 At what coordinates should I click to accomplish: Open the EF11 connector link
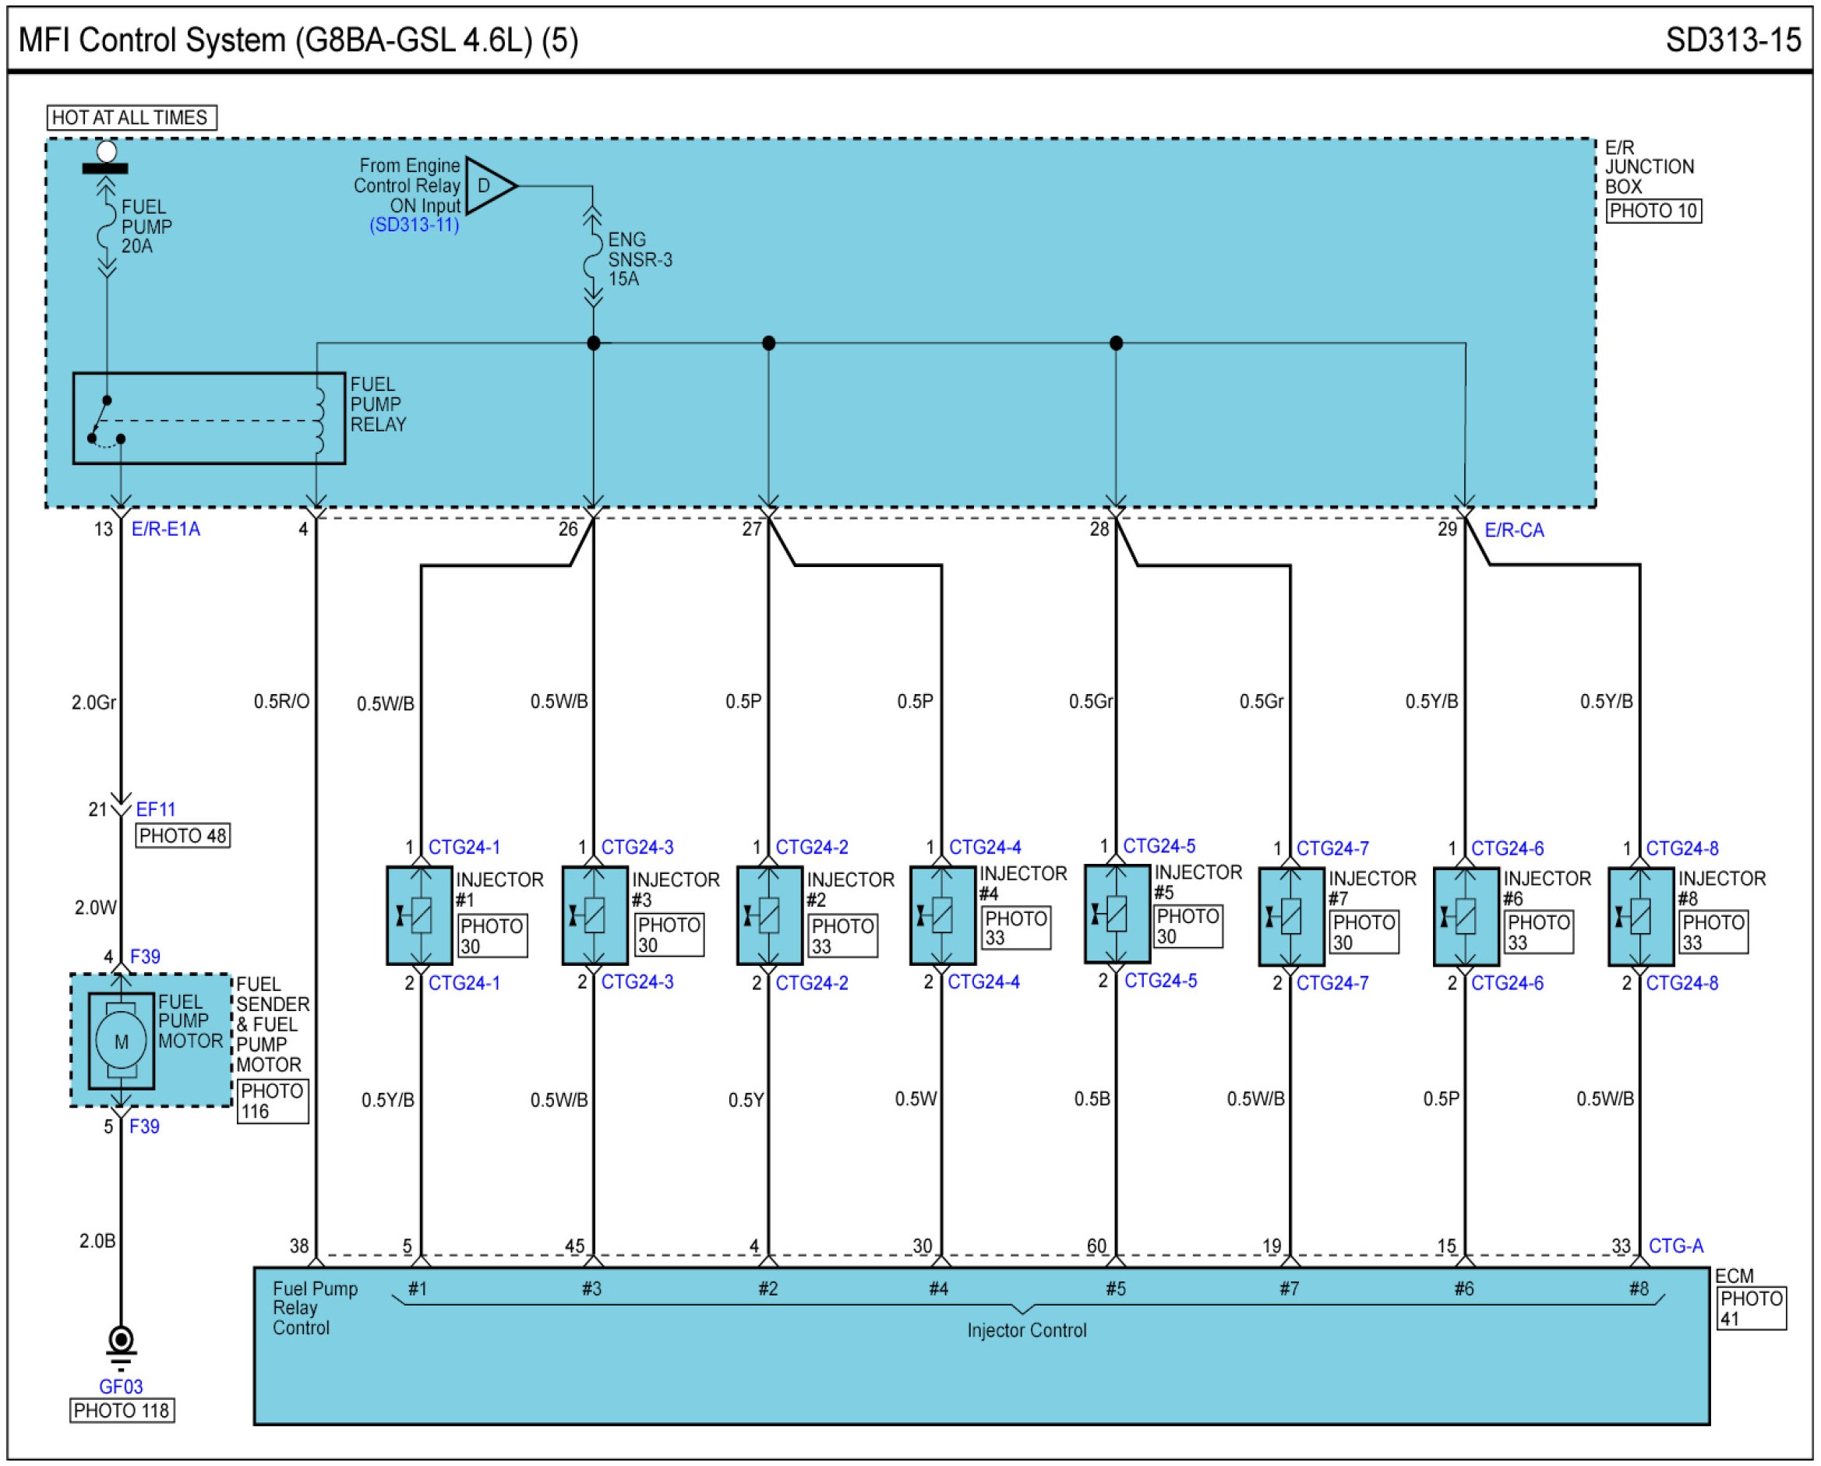[155, 810]
